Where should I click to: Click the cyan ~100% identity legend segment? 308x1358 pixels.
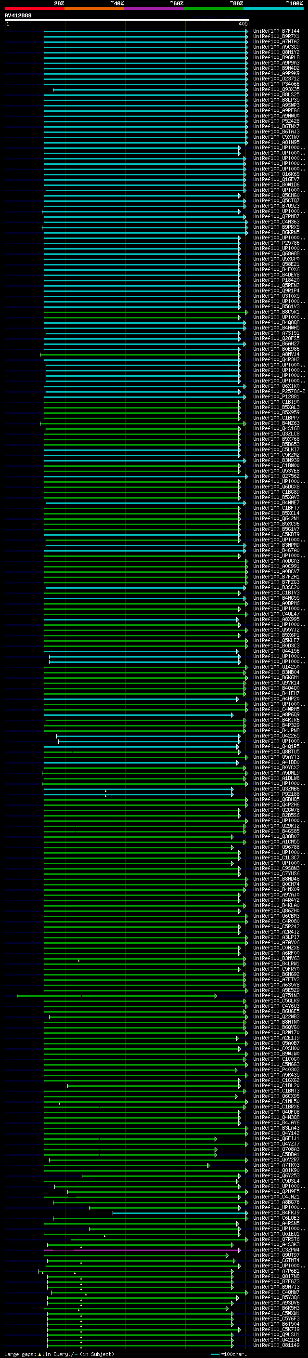(273, 9)
